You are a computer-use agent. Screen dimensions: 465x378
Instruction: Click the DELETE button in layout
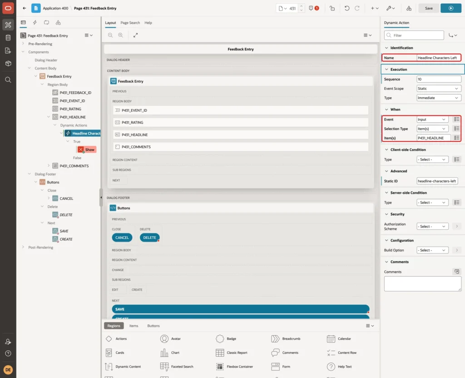[149, 238]
